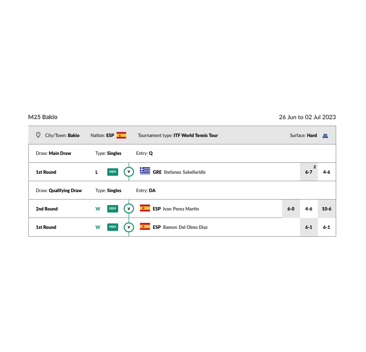Image resolution: width=366 pixels, height=352 pixels.
Task: Click the 'v' circle in Sakellaridis match row
Action: tap(129, 172)
